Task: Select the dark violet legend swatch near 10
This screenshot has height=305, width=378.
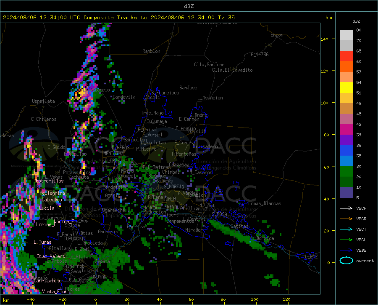Action: coord(346,193)
